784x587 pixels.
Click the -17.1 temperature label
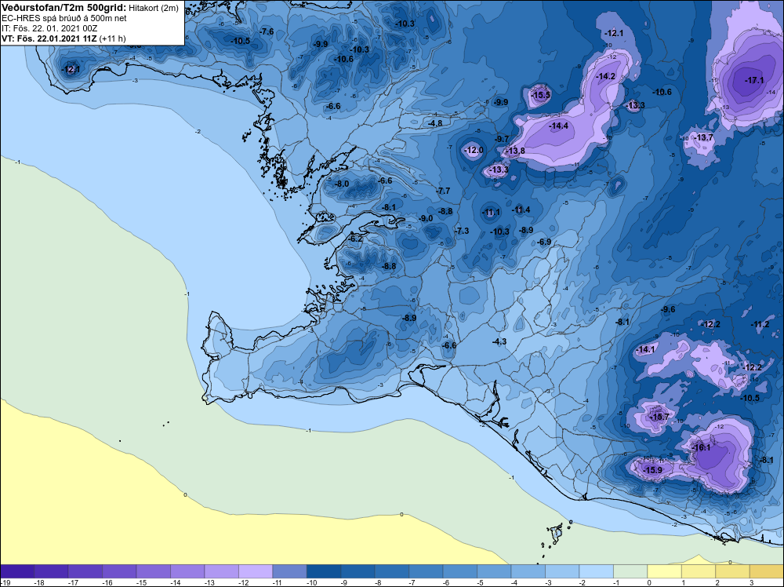[753, 80]
